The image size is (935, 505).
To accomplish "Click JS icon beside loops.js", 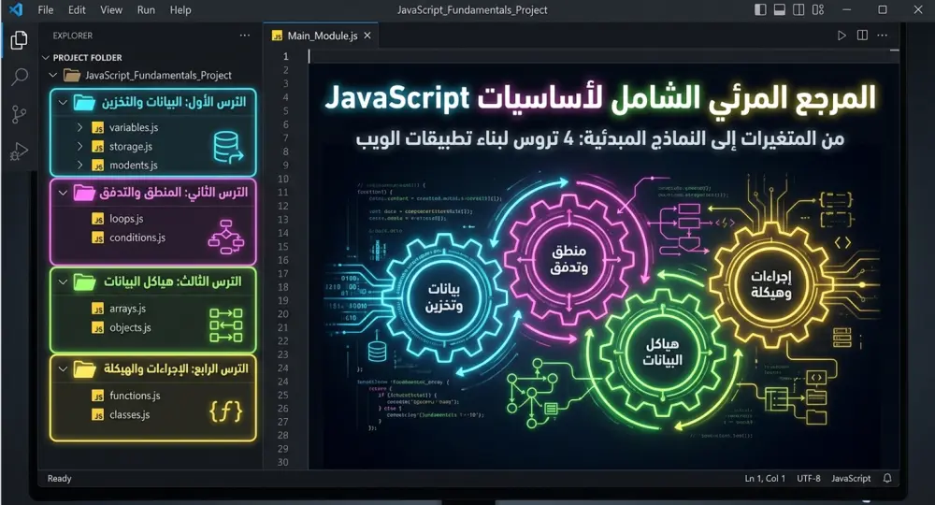I will (x=98, y=220).
